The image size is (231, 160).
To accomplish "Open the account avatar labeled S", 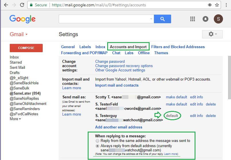I will pos(218,19).
